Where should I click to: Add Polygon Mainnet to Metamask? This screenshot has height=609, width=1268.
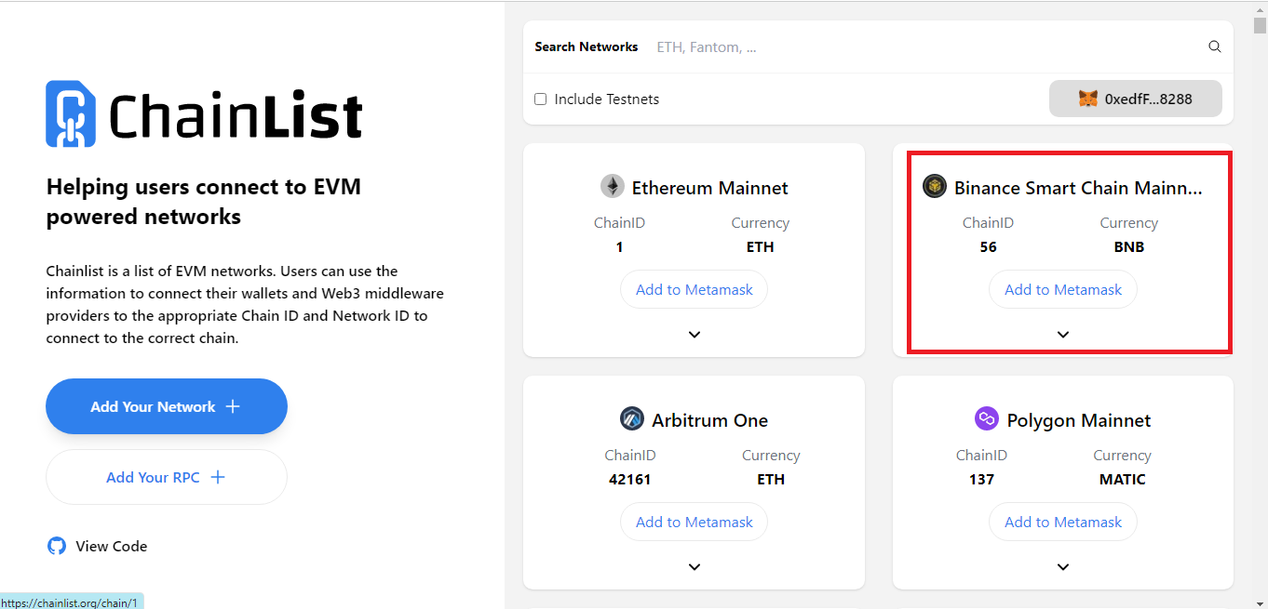(x=1063, y=523)
